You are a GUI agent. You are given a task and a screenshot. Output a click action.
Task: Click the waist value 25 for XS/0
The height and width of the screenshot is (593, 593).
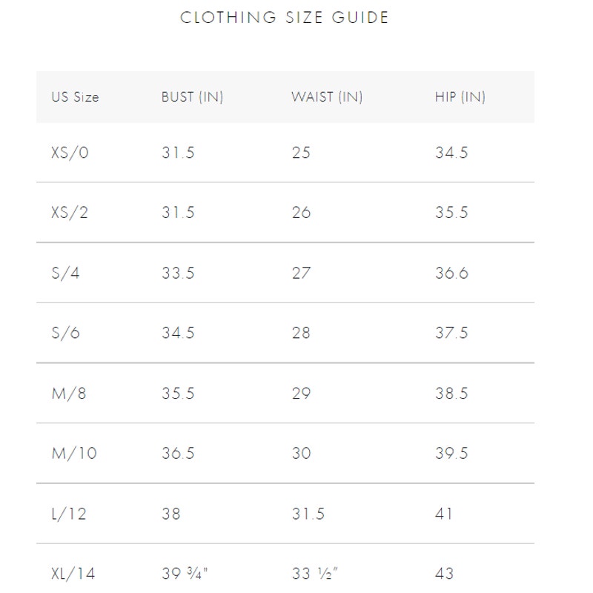(301, 153)
